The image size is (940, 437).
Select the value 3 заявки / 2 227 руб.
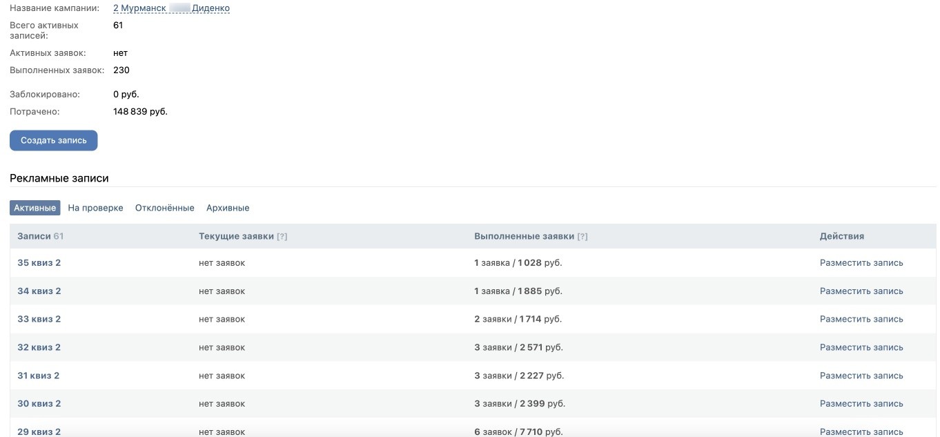[519, 376]
